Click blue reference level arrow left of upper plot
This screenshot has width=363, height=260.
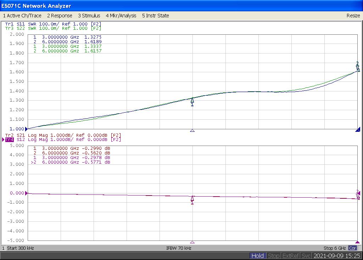click(x=26, y=129)
